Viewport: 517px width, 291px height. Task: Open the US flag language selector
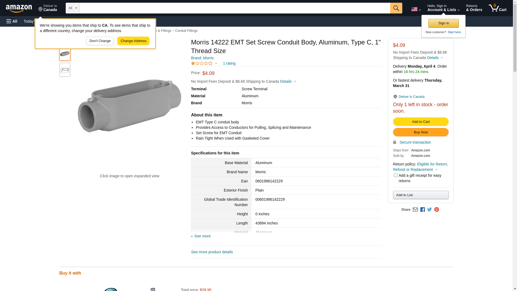416,9
